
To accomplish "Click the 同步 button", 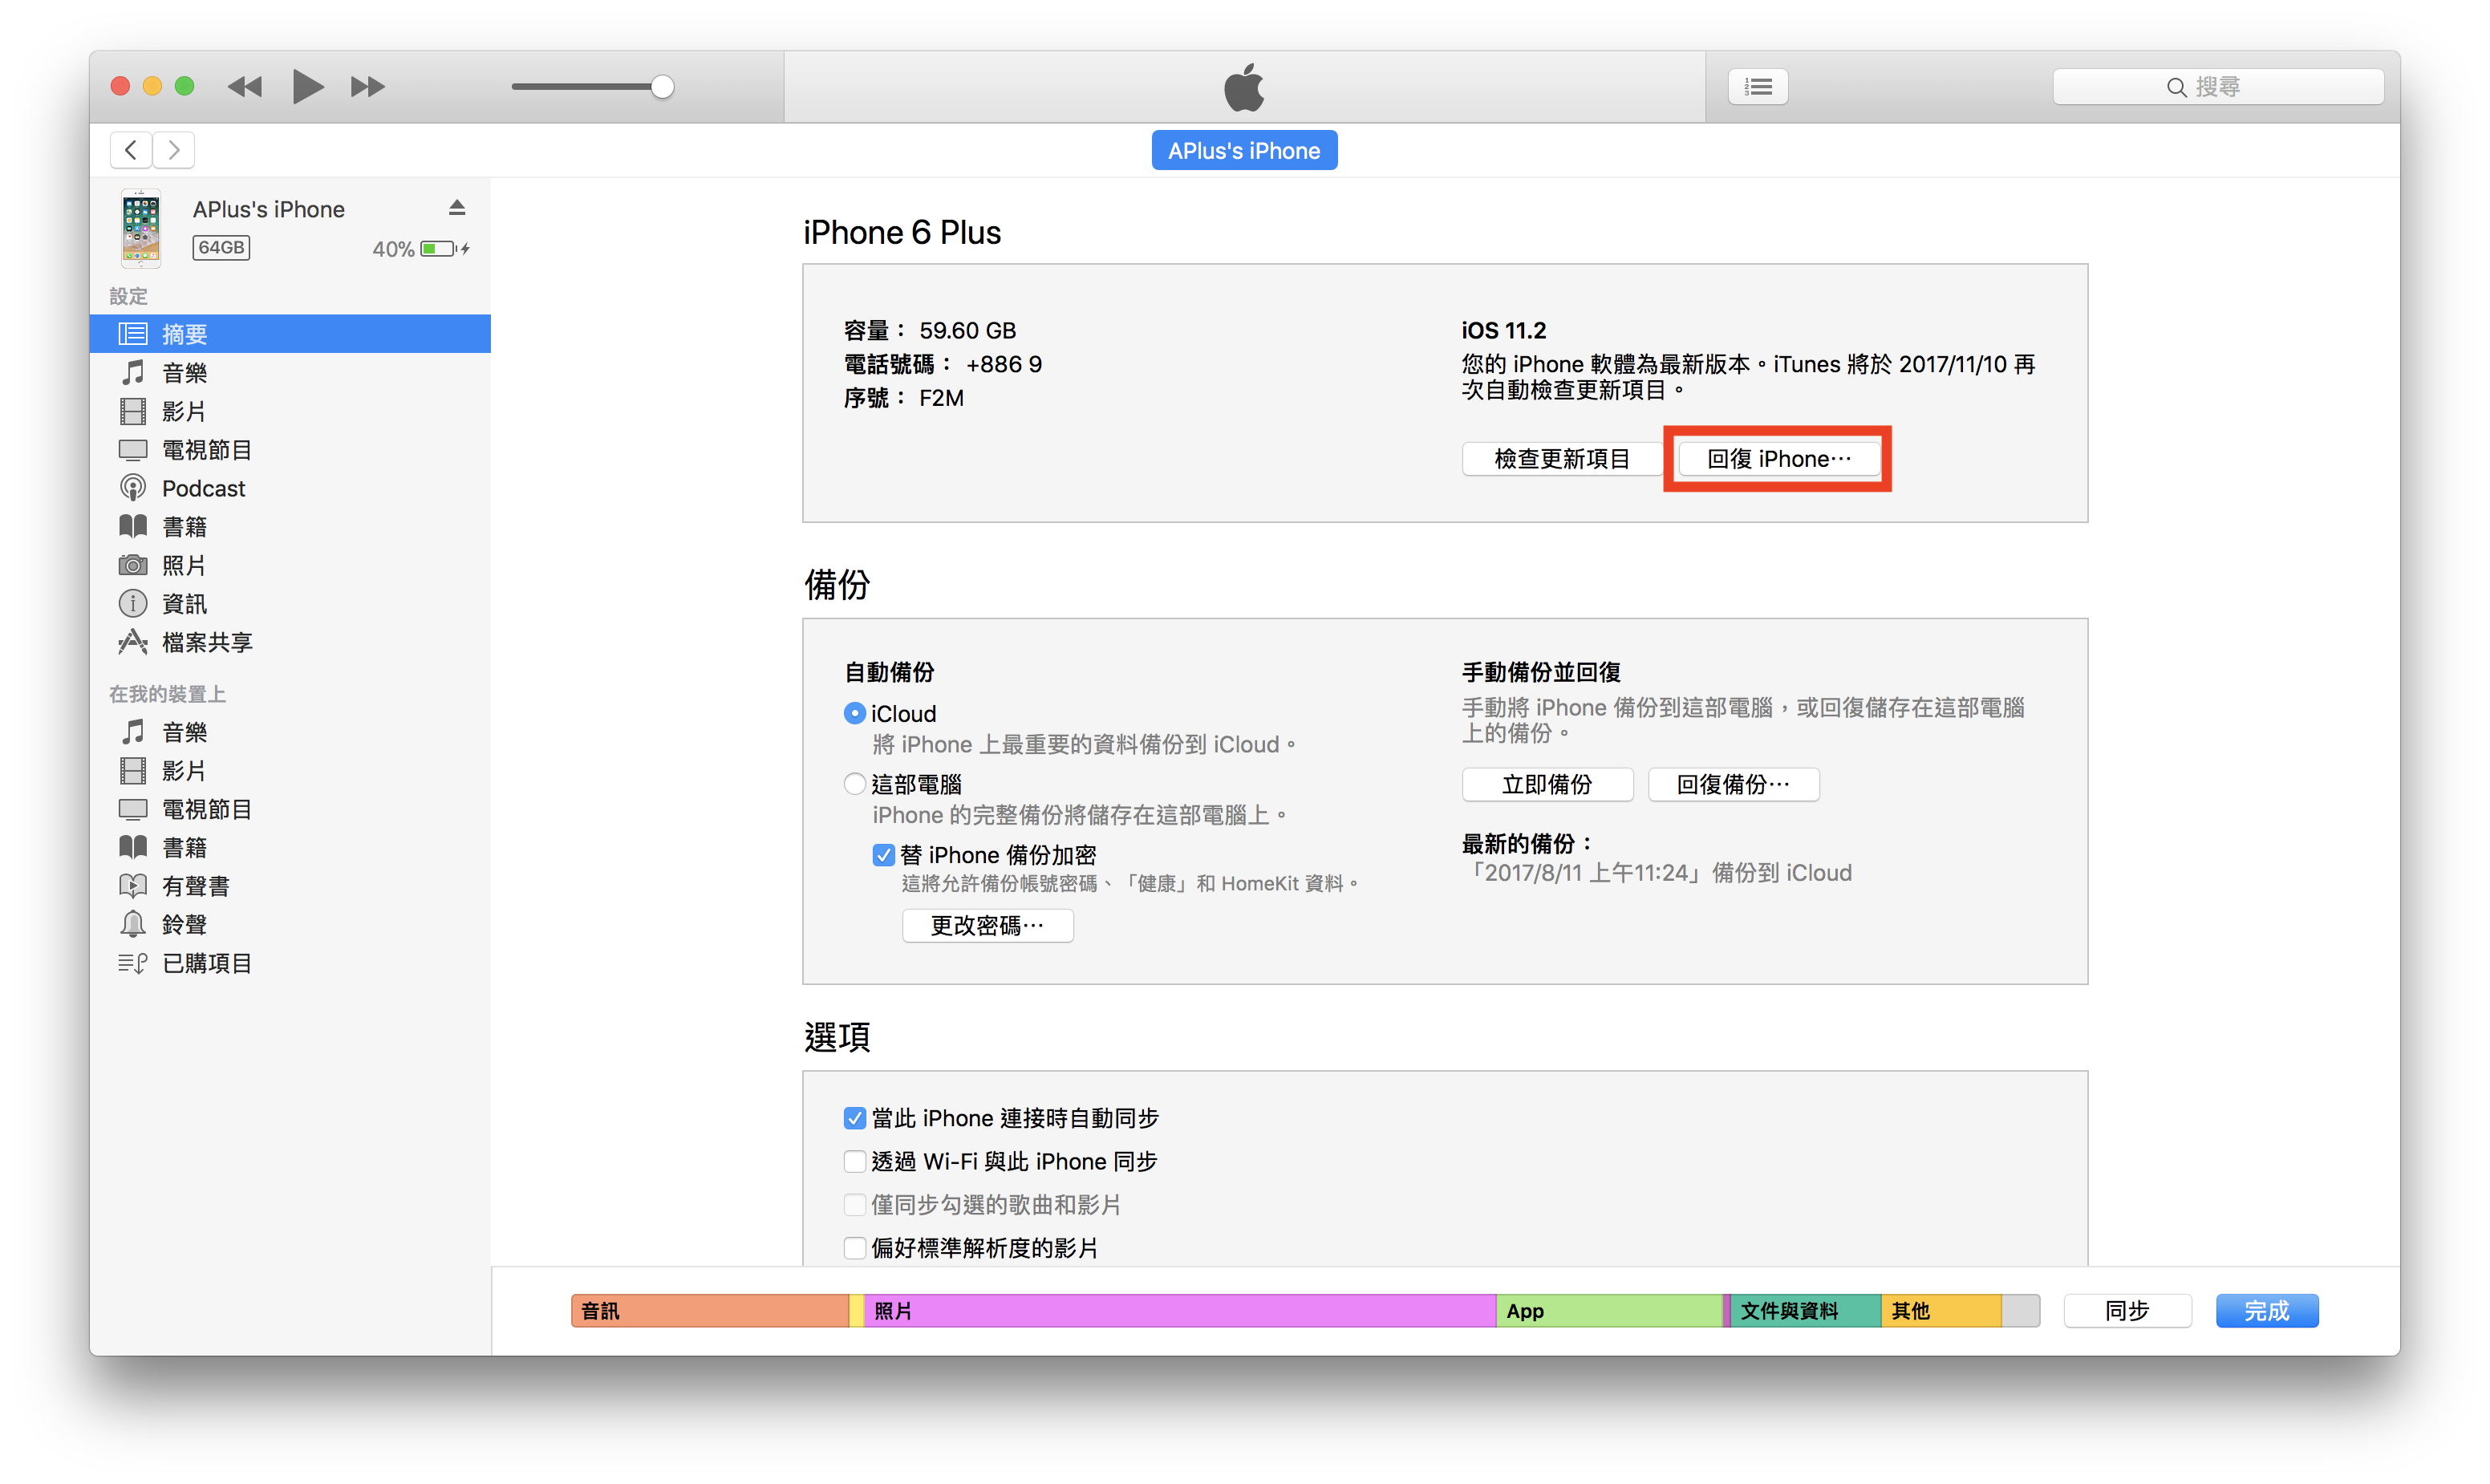I will 2127,1311.
